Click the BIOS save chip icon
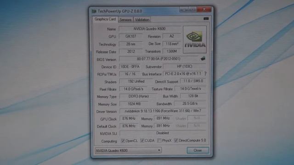Screen dimensions: 294x165 203,59
